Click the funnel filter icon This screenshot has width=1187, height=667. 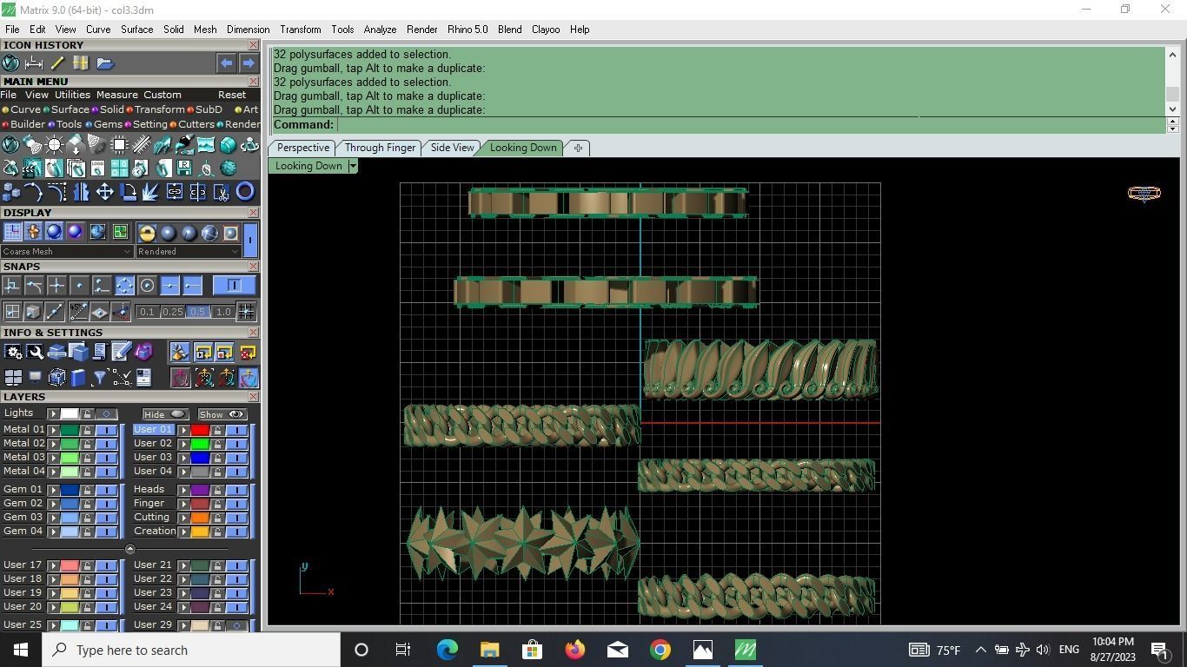[99, 378]
